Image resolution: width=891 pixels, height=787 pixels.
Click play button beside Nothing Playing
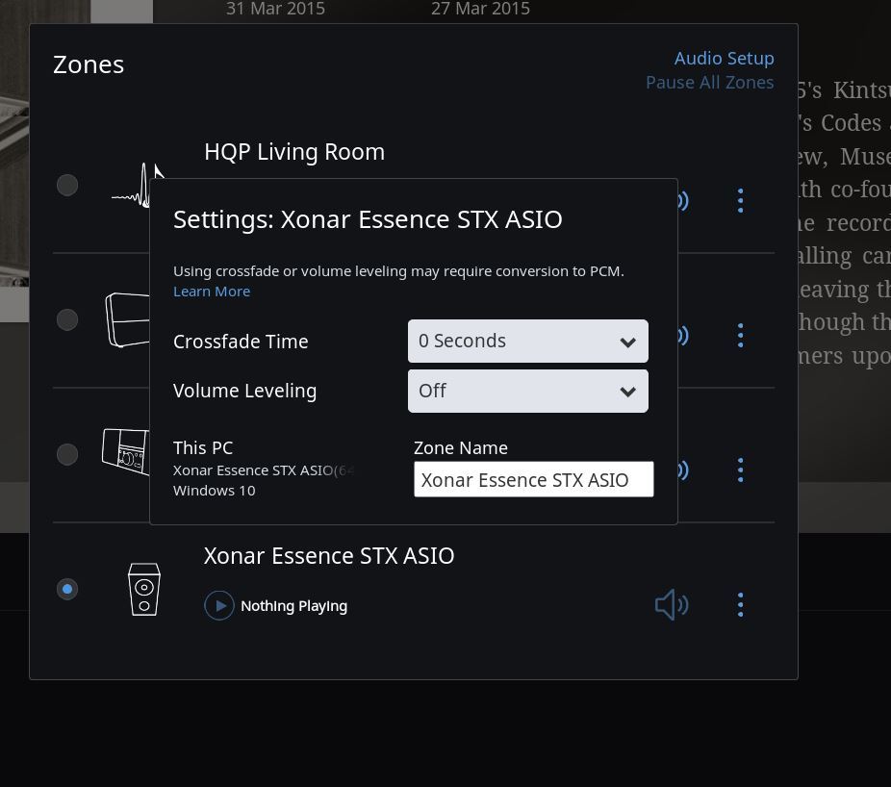click(x=219, y=606)
